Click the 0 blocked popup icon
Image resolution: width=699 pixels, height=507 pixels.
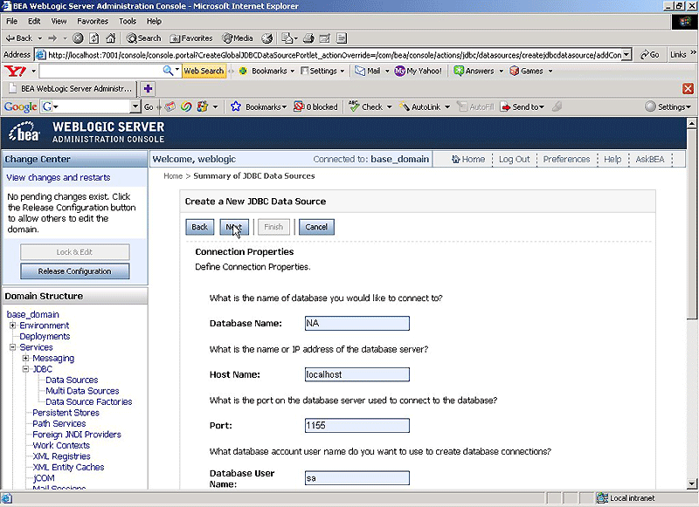(x=315, y=106)
